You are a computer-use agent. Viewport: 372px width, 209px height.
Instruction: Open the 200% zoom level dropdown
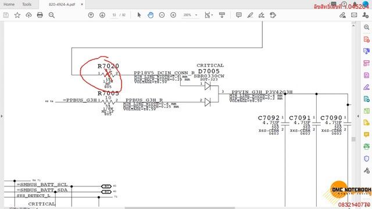(190, 15)
